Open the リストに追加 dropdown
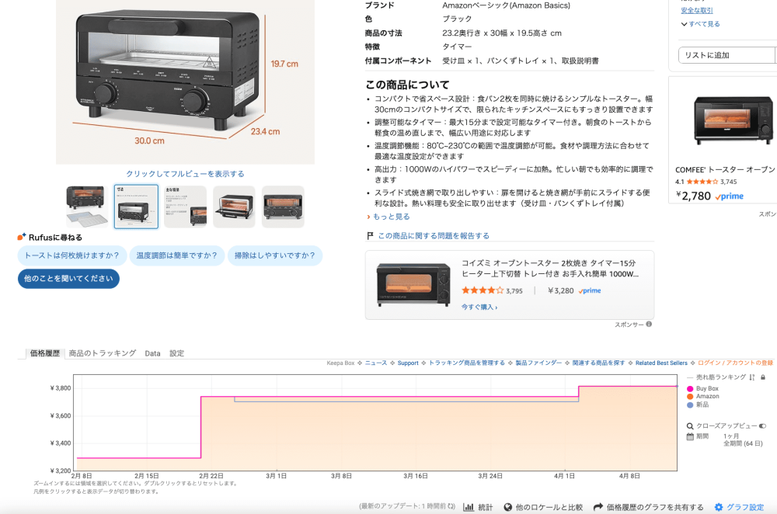The width and height of the screenshot is (777, 514). click(728, 55)
